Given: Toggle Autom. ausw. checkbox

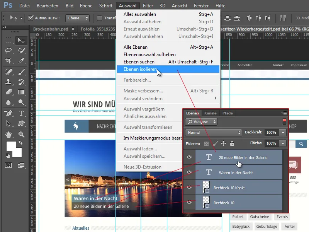Looking at the screenshot, I should pyautogui.click(x=31, y=18).
